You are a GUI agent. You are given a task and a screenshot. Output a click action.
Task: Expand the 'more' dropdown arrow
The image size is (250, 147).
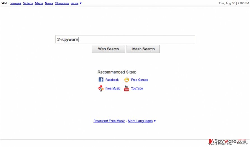click(81, 3)
